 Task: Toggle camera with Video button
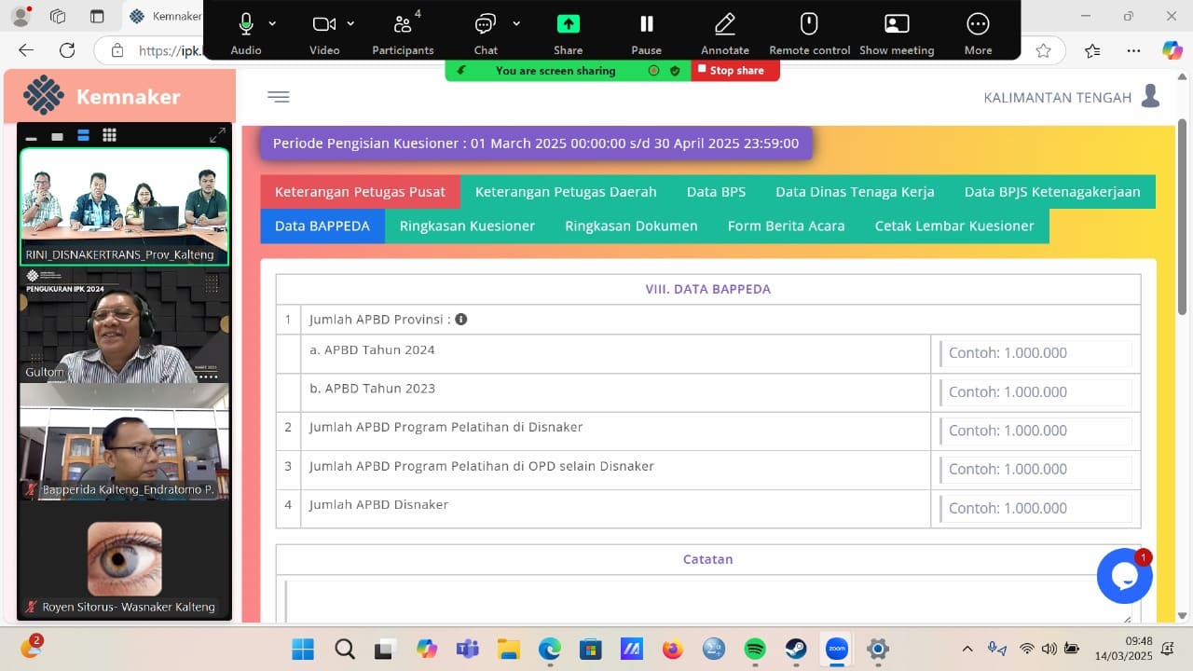point(323,24)
